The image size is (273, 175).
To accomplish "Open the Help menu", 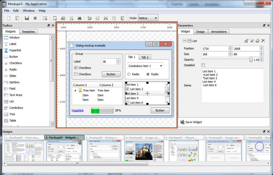I will pos(42,11).
